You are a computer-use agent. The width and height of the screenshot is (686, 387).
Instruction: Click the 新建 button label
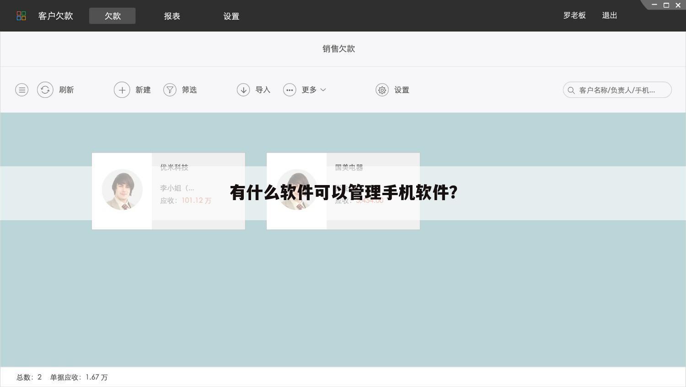143,90
